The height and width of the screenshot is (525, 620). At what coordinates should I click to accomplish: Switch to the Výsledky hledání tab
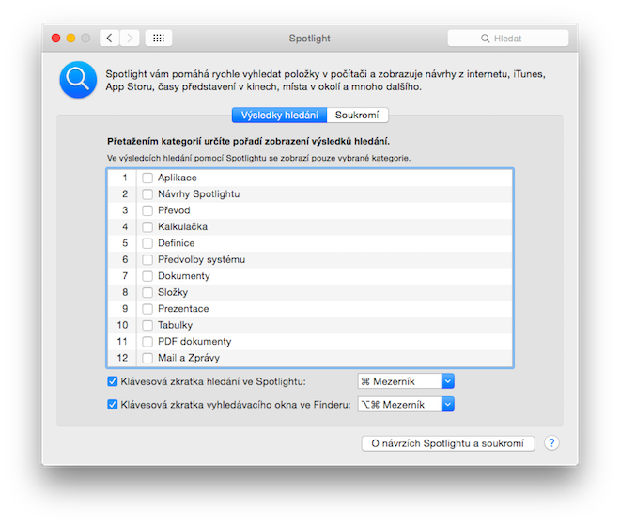(x=280, y=115)
